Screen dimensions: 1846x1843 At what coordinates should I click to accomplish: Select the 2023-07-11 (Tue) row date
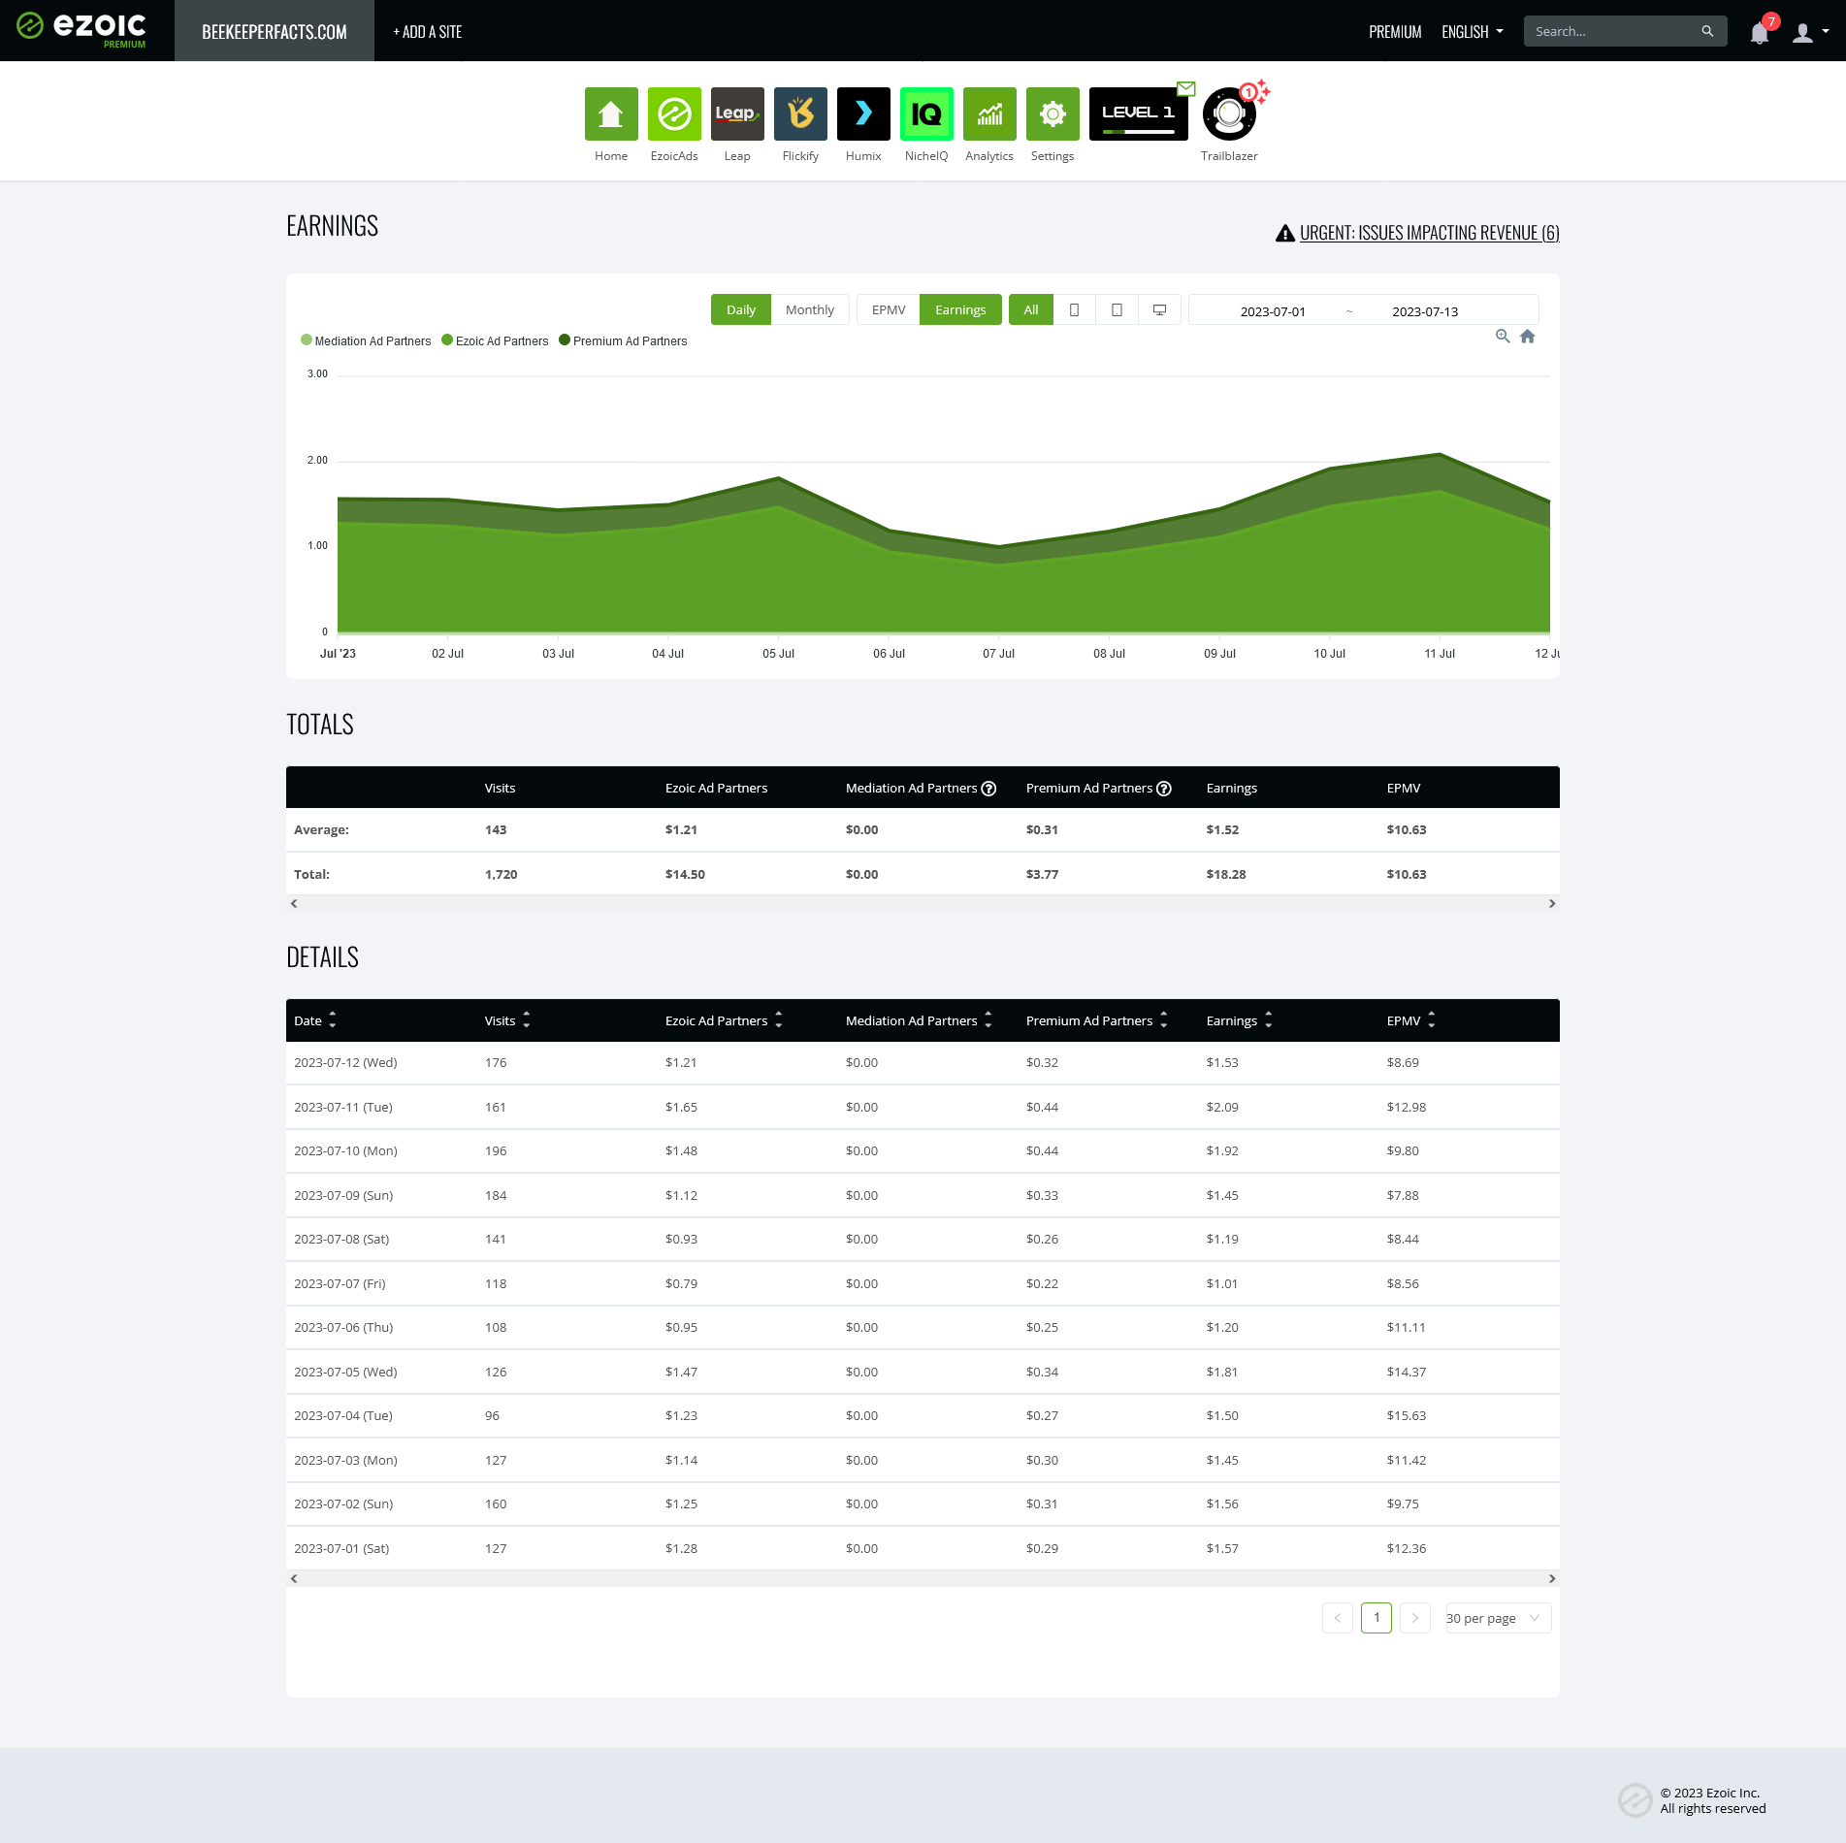pyautogui.click(x=343, y=1107)
